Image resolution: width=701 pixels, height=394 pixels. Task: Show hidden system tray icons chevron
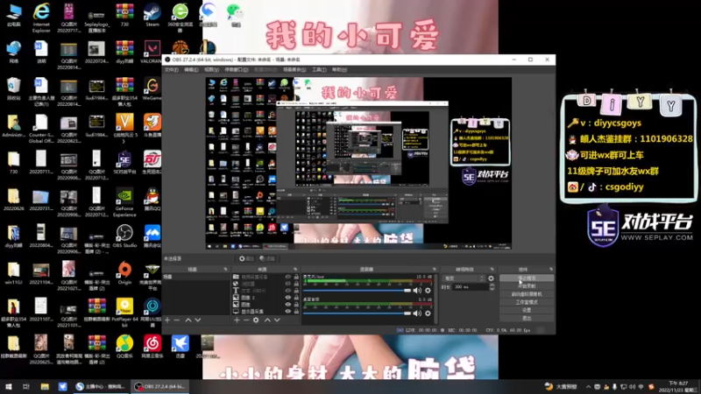(x=588, y=387)
